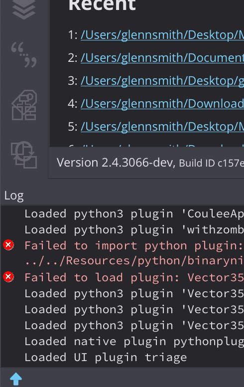Open the Strings quotation-marks sidebar icon

[24, 54]
